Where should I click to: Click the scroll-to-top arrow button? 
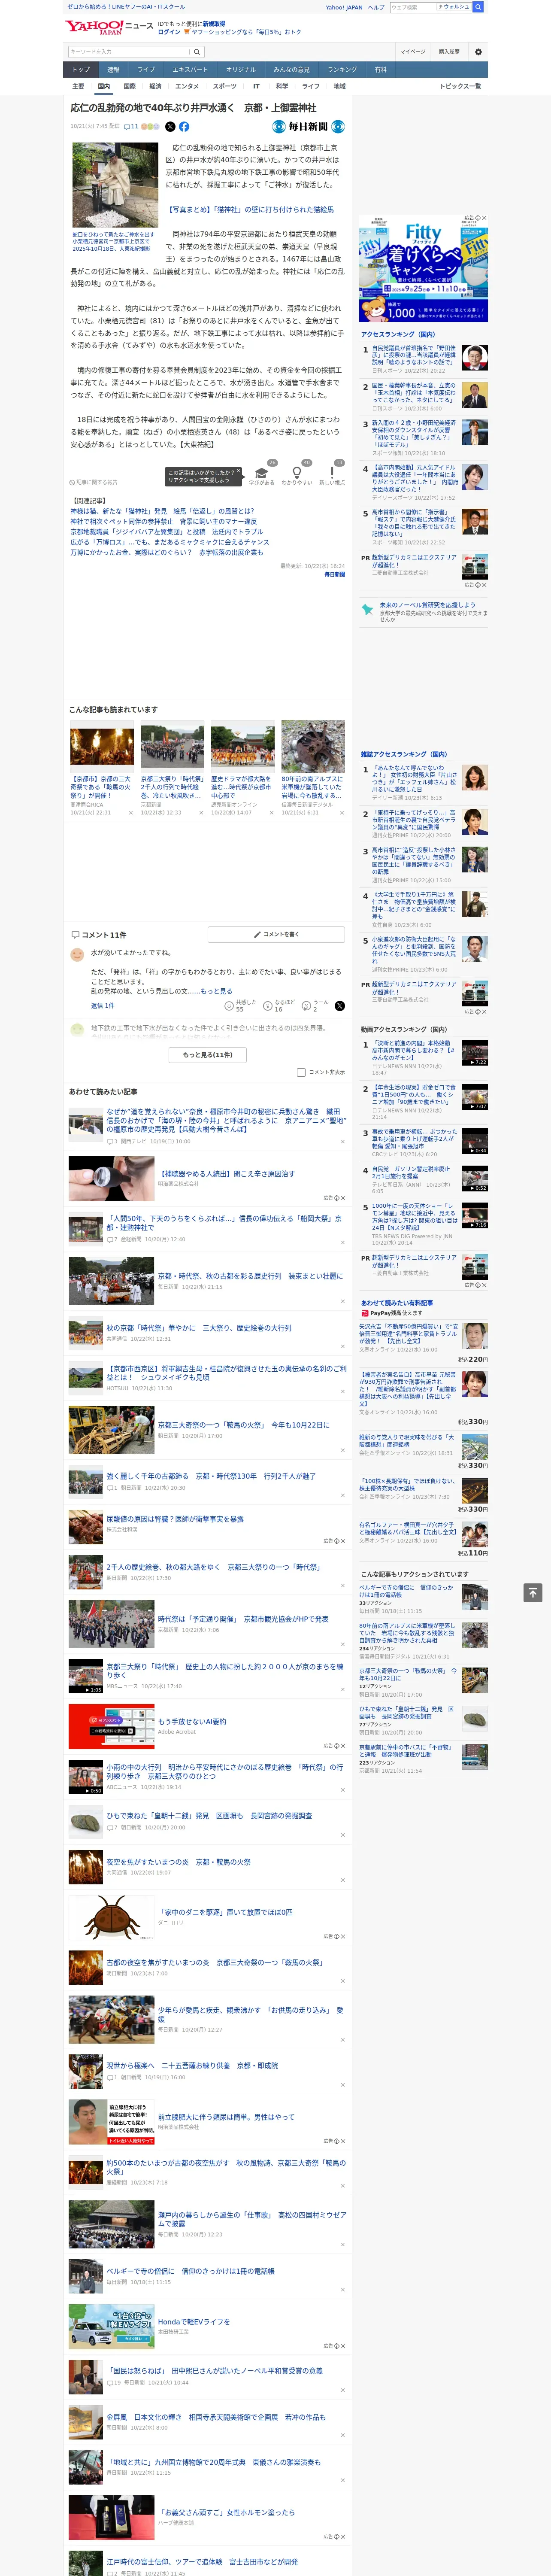click(x=533, y=1592)
